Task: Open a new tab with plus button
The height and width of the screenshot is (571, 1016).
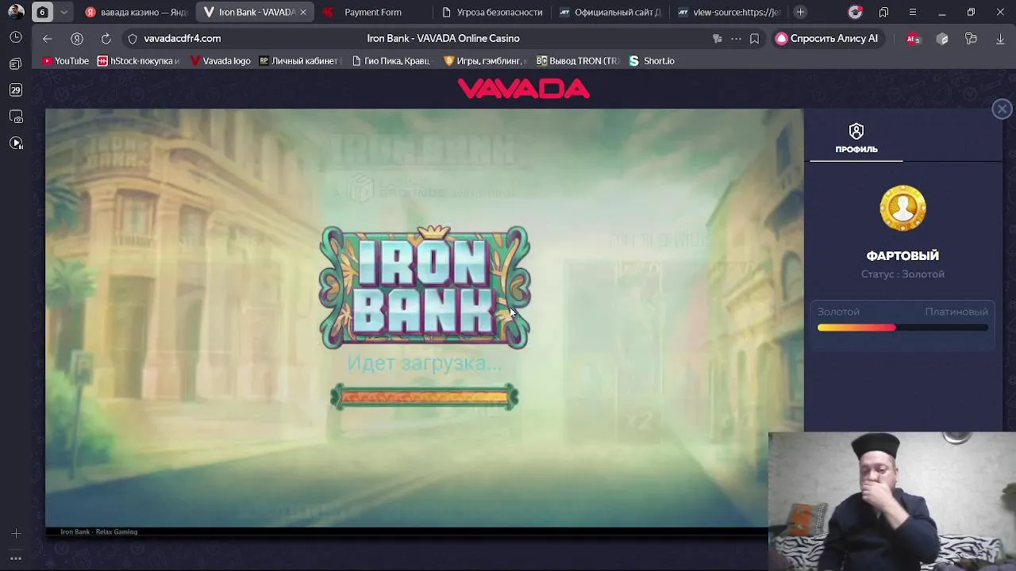Action: (800, 12)
